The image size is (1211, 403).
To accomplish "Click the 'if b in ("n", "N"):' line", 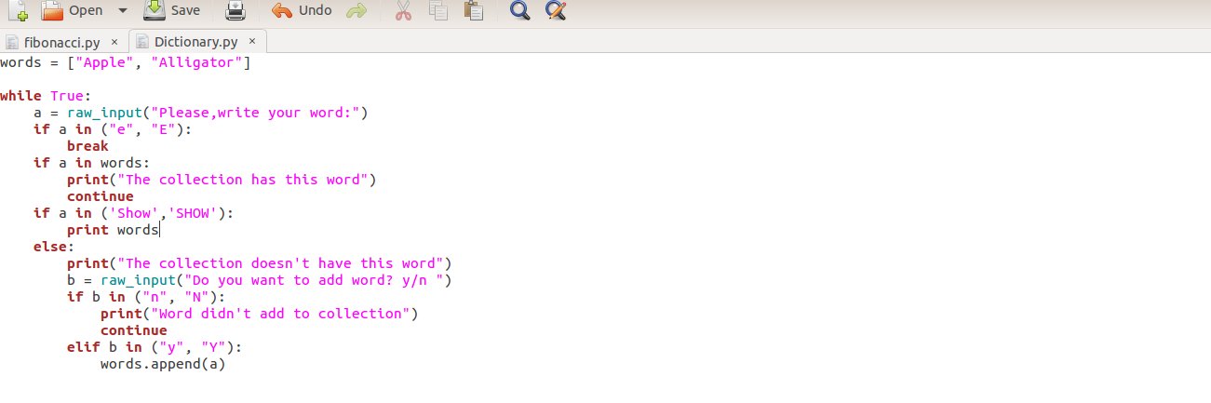I will click(146, 297).
